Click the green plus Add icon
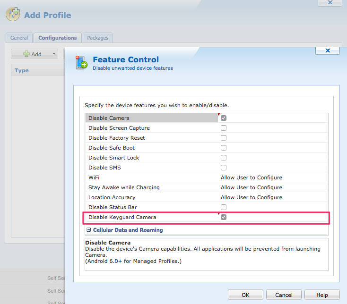The width and height of the screenshot is (347, 304). point(27,54)
